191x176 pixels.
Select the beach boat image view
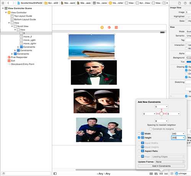[x=91, y=47]
